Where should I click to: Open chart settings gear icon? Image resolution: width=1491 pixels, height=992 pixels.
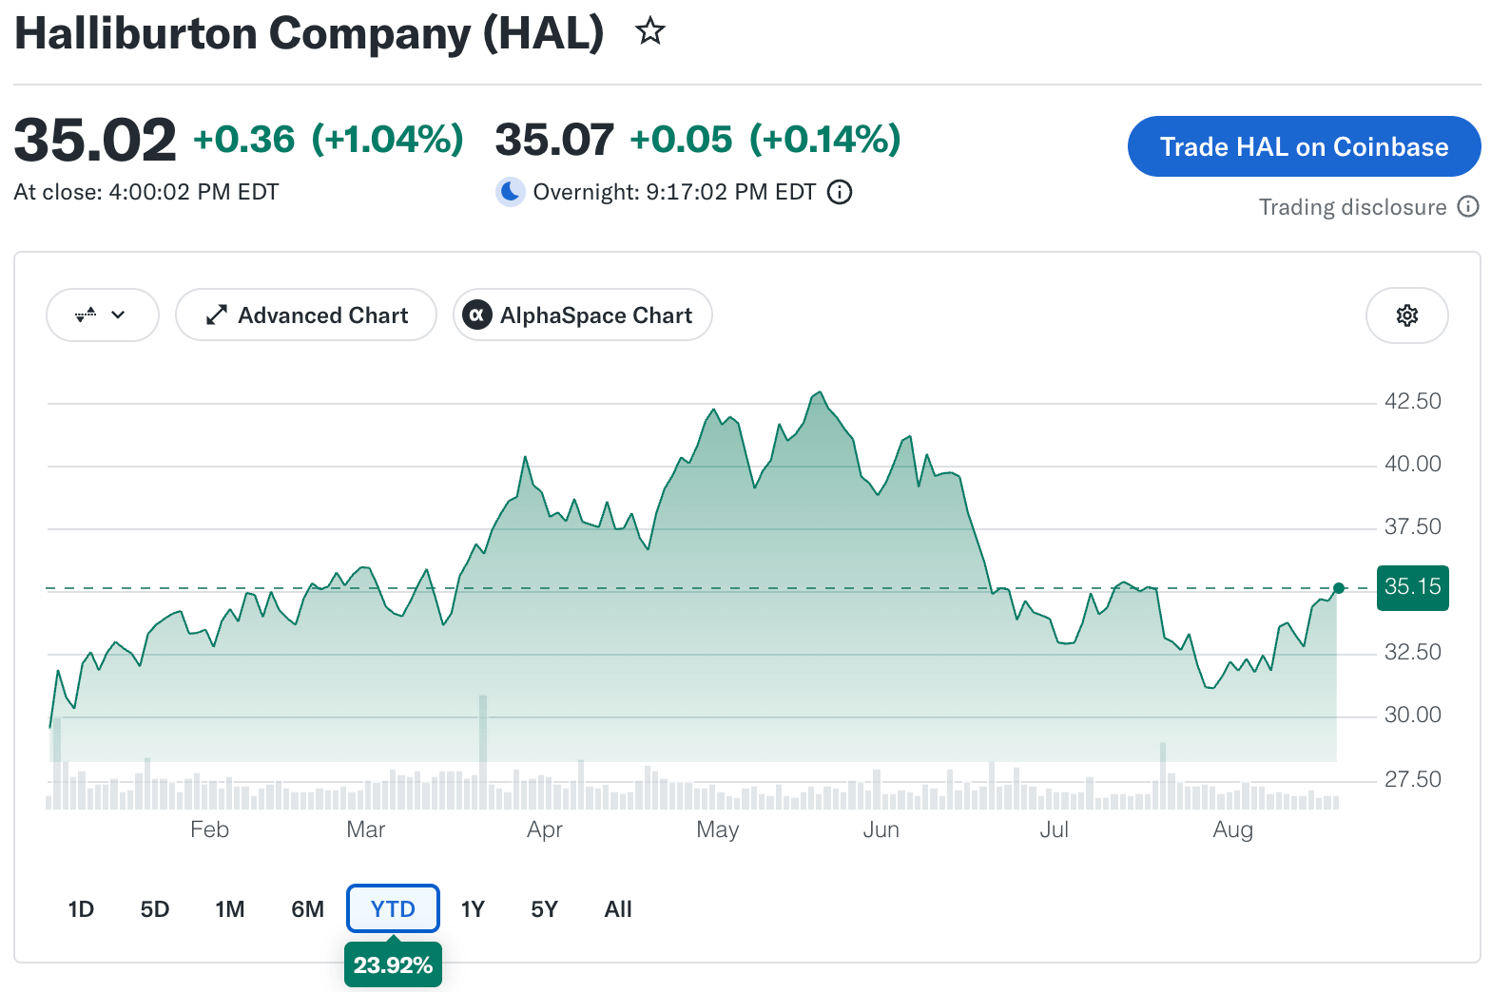(x=1407, y=315)
